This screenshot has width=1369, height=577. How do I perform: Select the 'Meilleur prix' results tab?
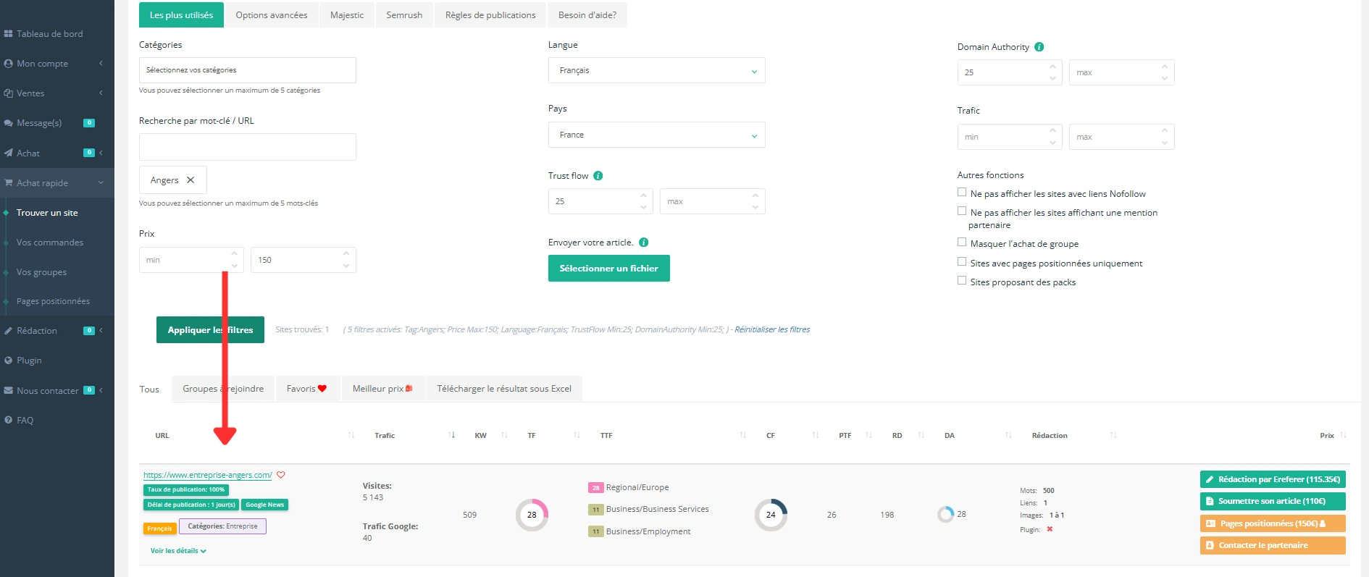382,389
